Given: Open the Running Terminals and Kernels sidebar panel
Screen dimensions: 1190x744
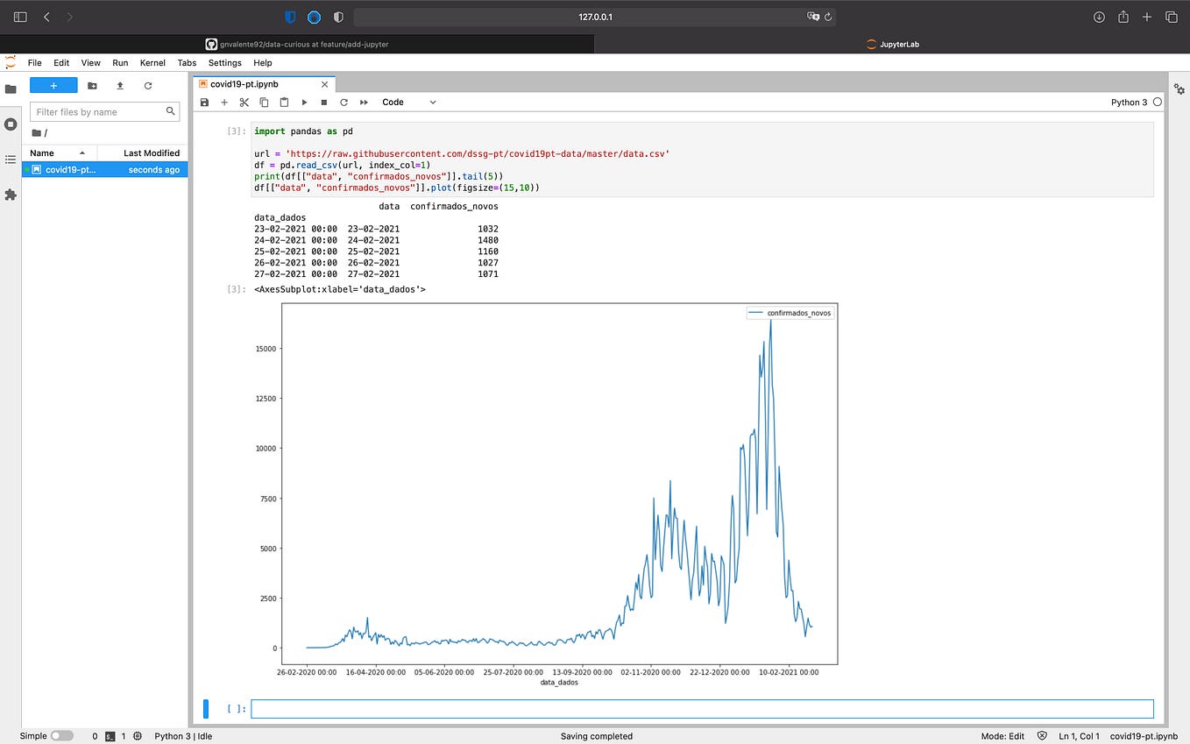Looking at the screenshot, I should (11, 124).
